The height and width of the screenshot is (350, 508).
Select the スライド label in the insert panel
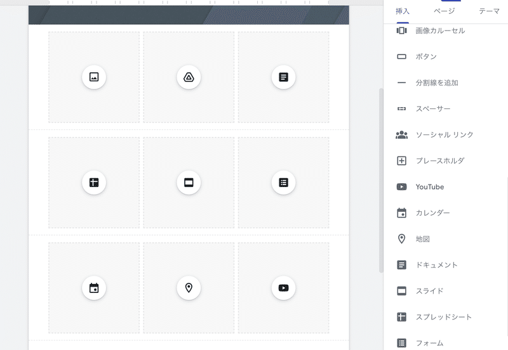[x=429, y=291]
